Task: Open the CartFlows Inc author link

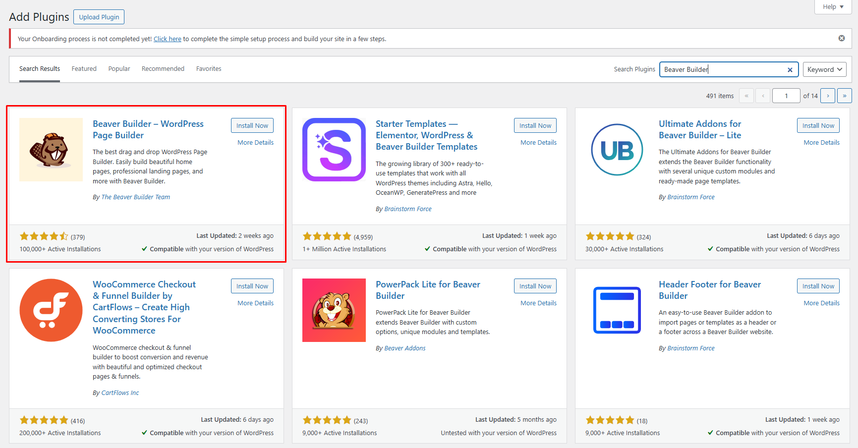Action: (x=120, y=393)
